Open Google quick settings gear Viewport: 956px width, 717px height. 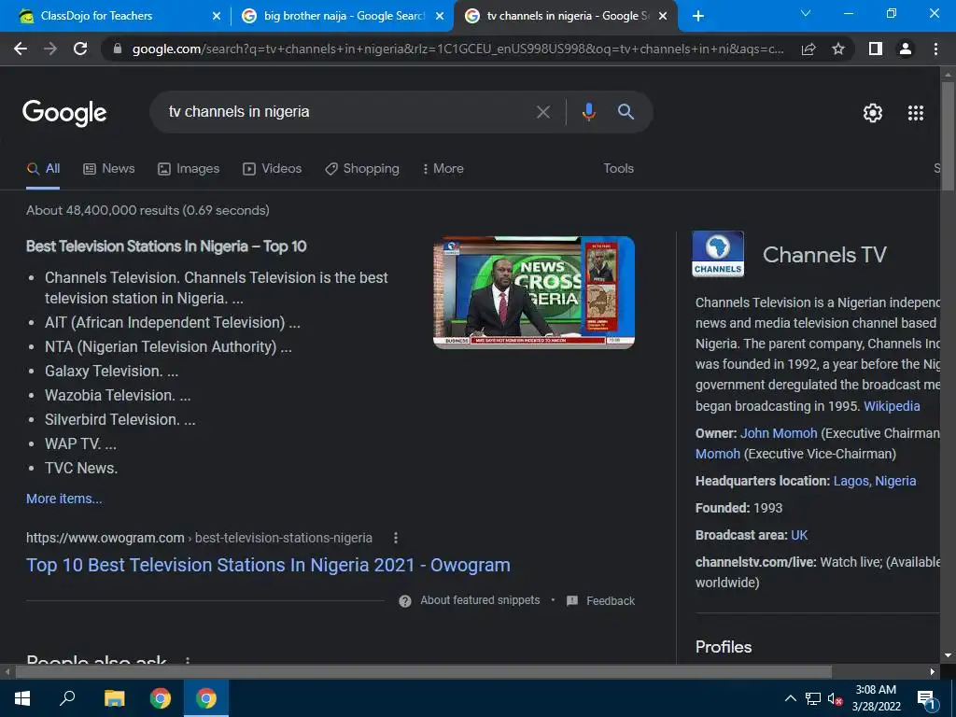tap(873, 113)
